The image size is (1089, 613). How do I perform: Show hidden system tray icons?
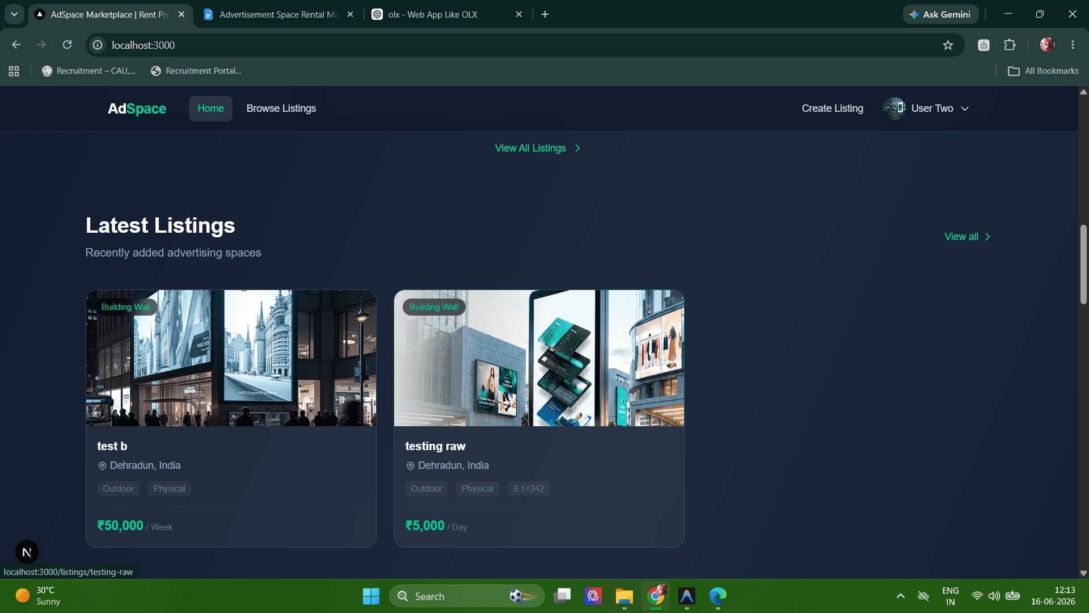[900, 596]
